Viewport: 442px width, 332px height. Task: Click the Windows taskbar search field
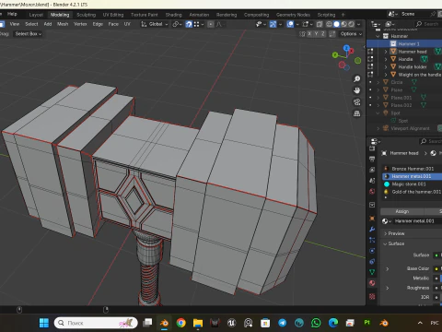(x=96, y=323)
